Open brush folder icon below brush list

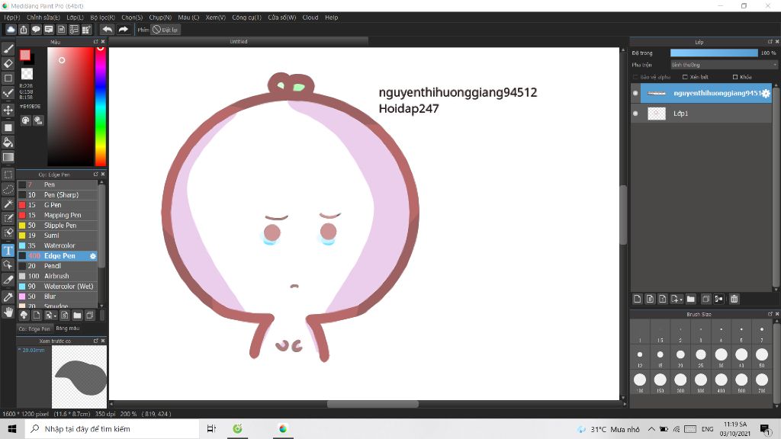[77, 315]
